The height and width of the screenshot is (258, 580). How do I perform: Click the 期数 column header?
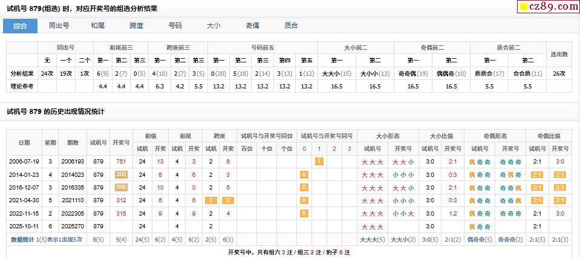[73, 142]
